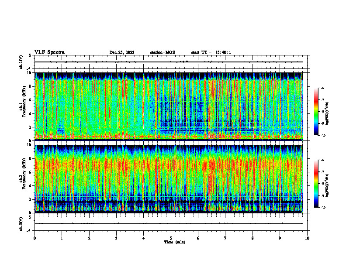Viewport: 346px width, 267px height.
Task: Click the "ch.1(V)" waveform axis label
Action: (x=21, y=62)
